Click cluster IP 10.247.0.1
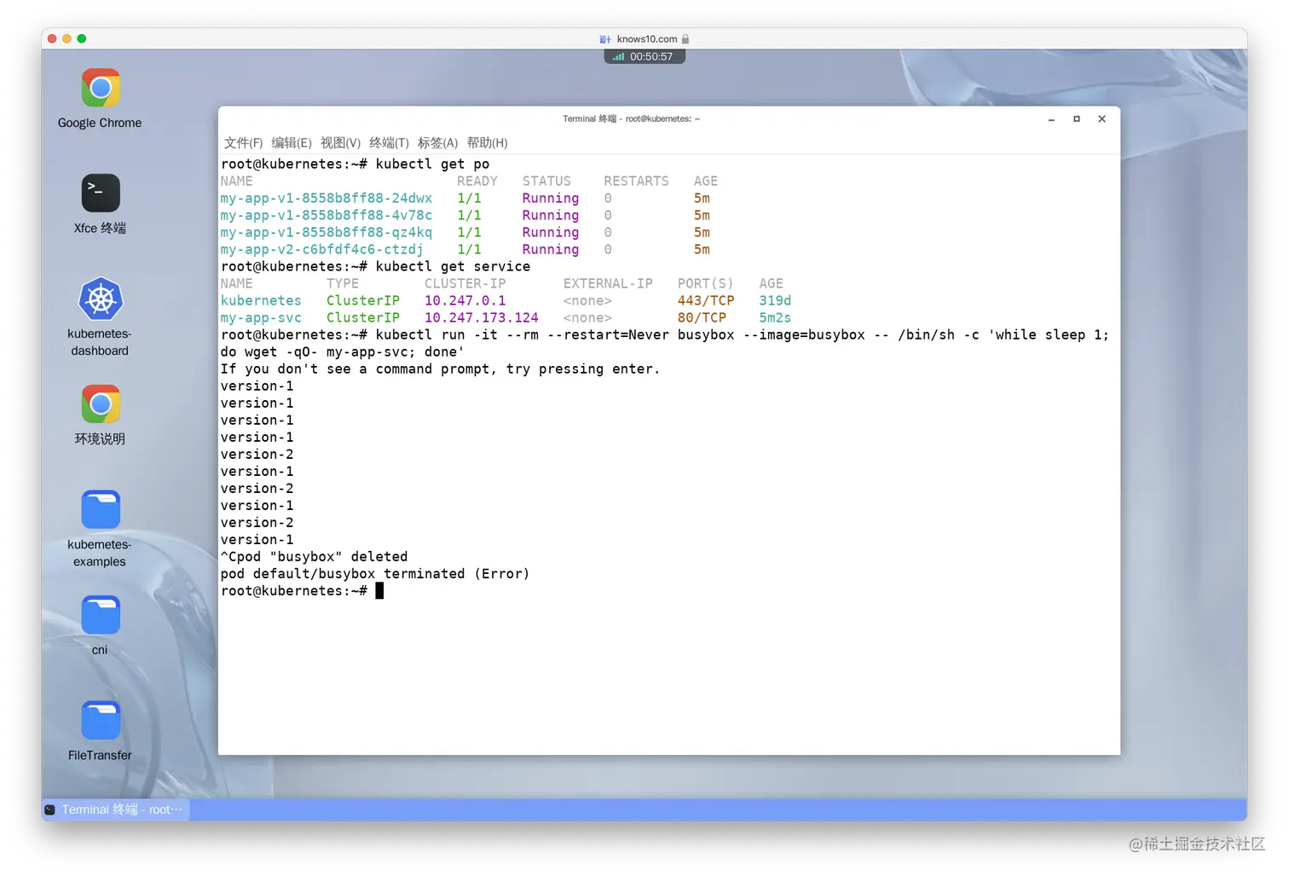The image size is (1289, 876). pyautogui.click(x=465, y=300)
